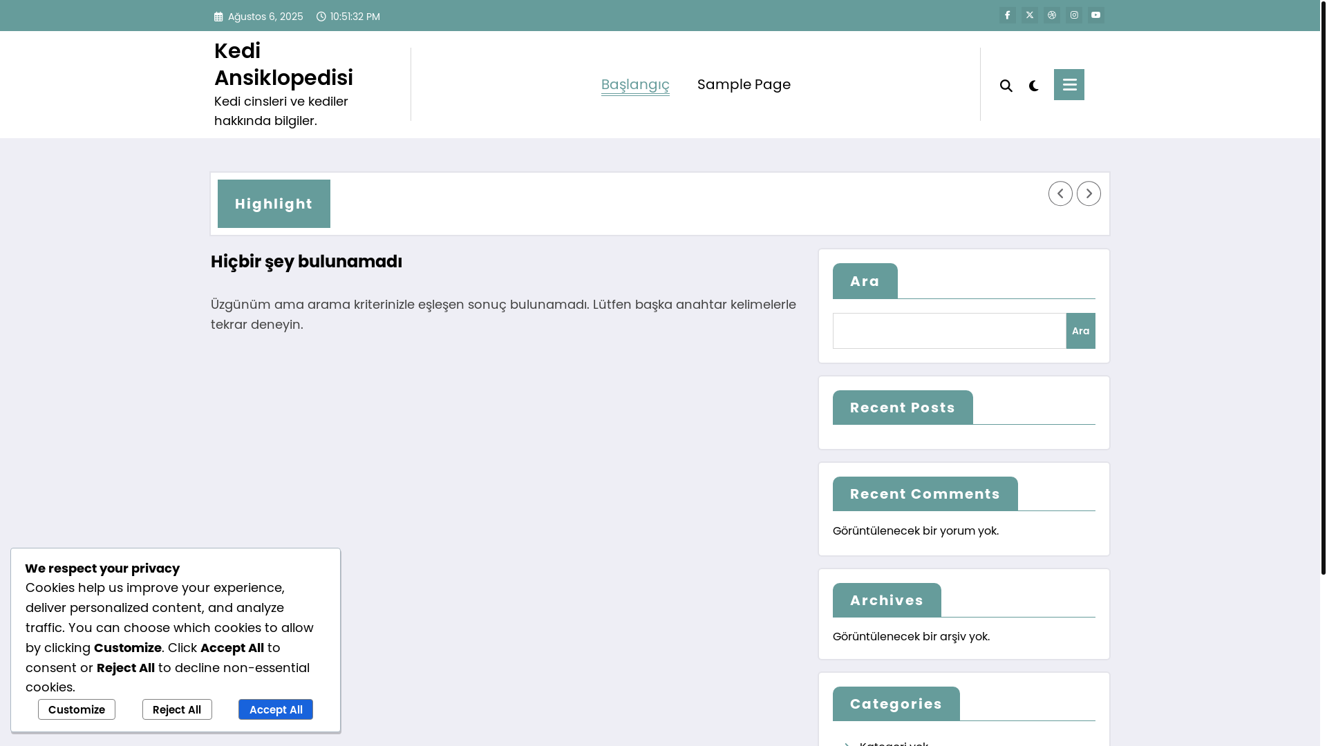Image resolution: width=1327 pixels, height=746 pixels.
Task: Click the Recent Comments widget heading
Action: pyautogui.click(x=925, y=494)
